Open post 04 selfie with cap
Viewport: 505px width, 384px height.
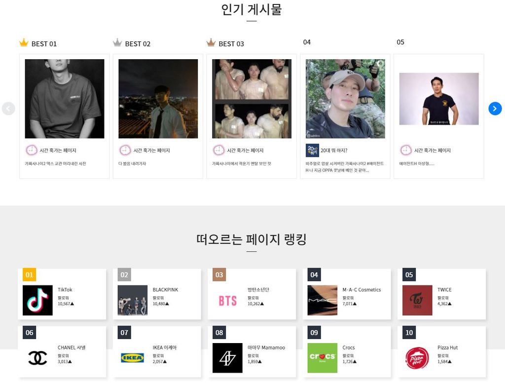345,99
